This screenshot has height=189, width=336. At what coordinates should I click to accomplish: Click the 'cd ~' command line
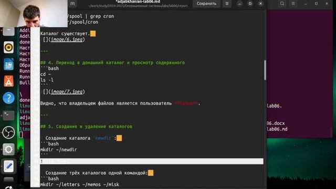(x=46, y=74)
